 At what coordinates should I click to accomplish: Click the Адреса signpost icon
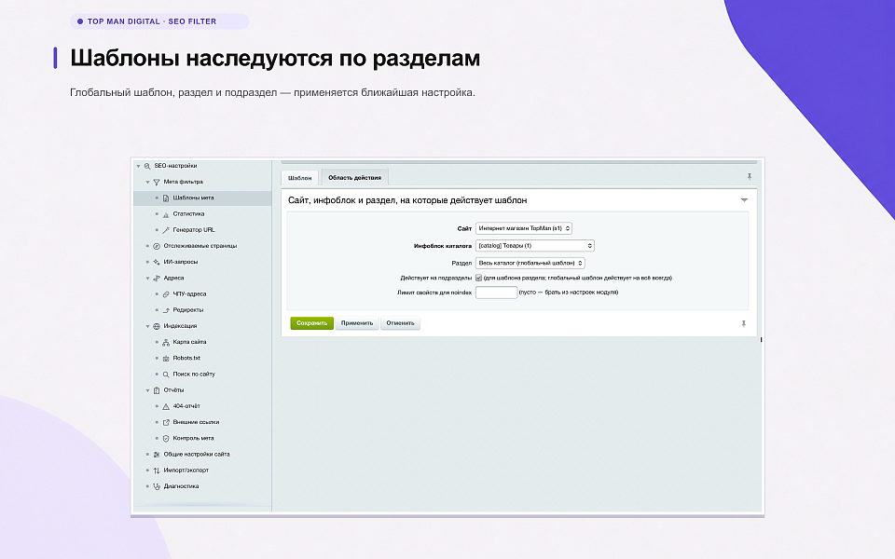[157, 278]
